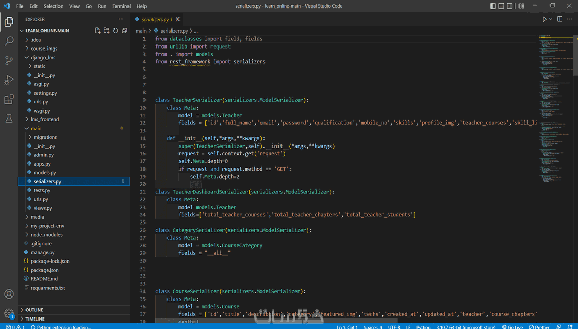The image size is (578, 329).
Task: Click Prettier in the status bar
Action: 539,327
